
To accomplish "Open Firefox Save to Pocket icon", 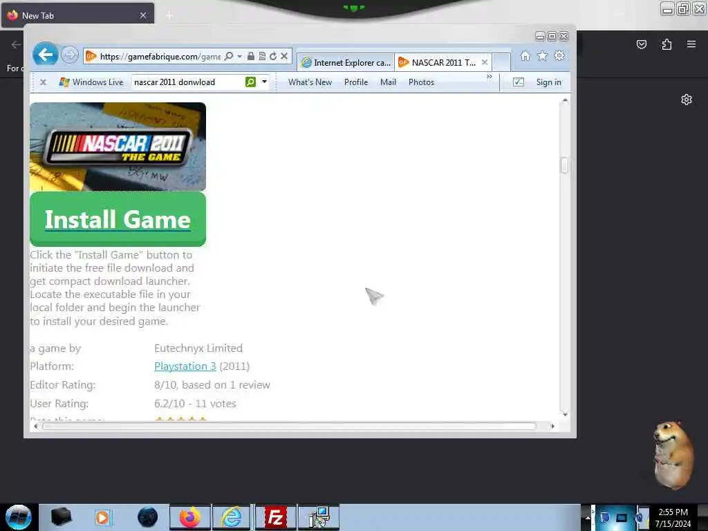I will [x=641, y=44].
